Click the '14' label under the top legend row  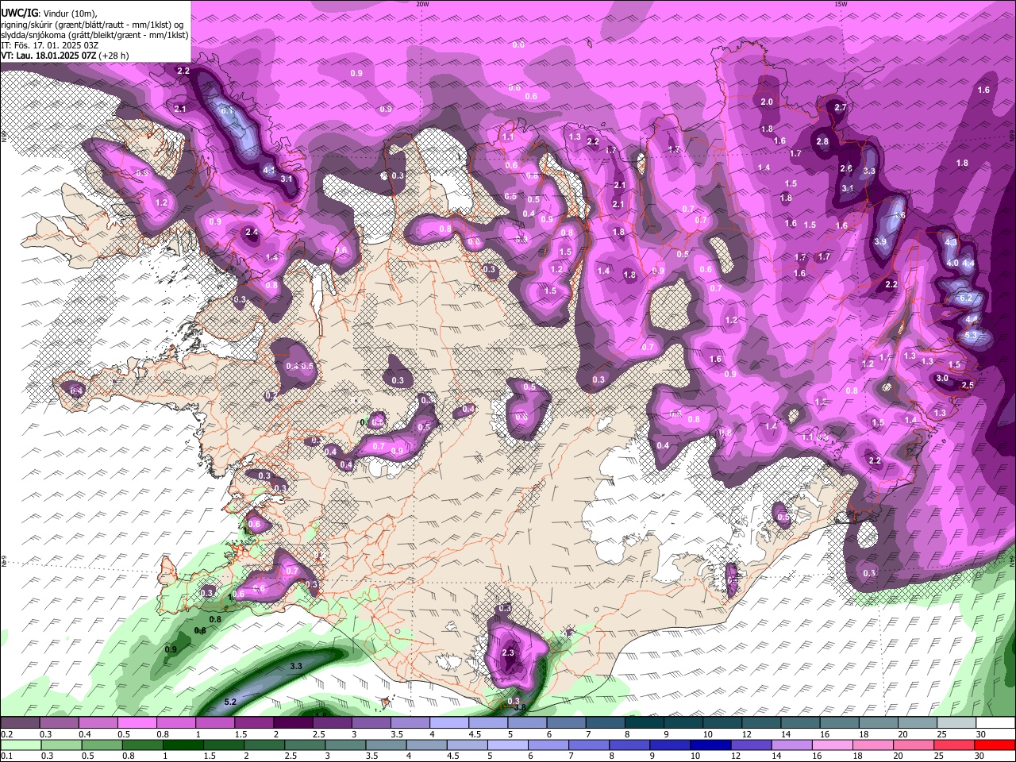786,734
